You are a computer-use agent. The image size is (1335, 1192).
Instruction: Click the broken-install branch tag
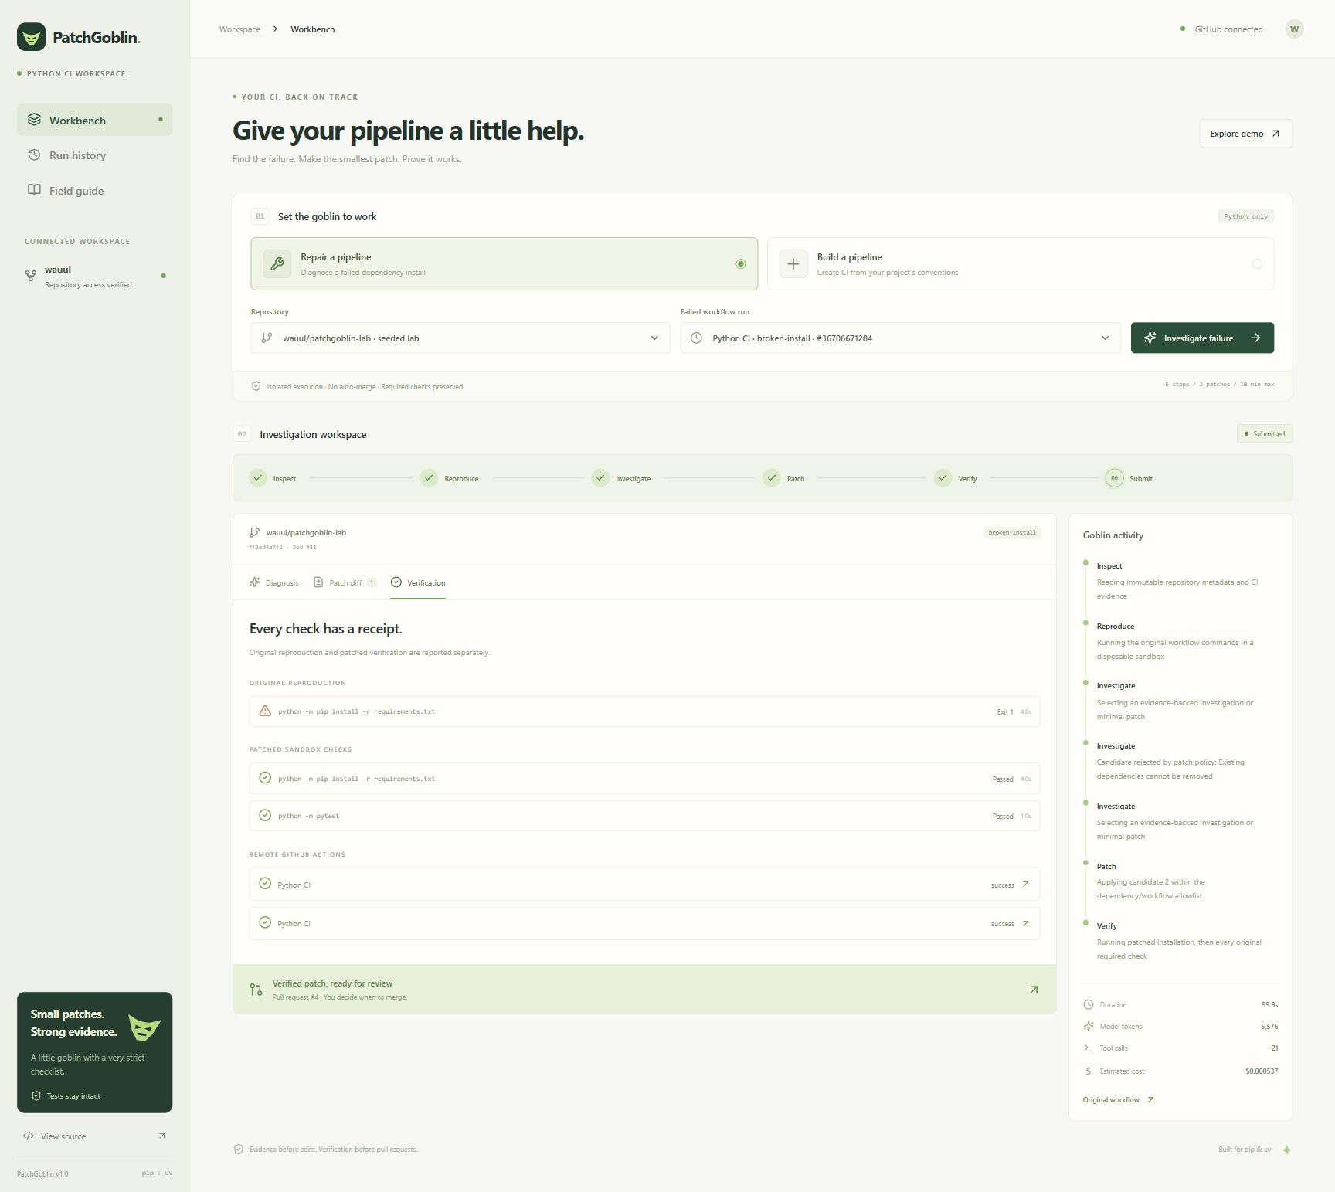(1012, 532)
